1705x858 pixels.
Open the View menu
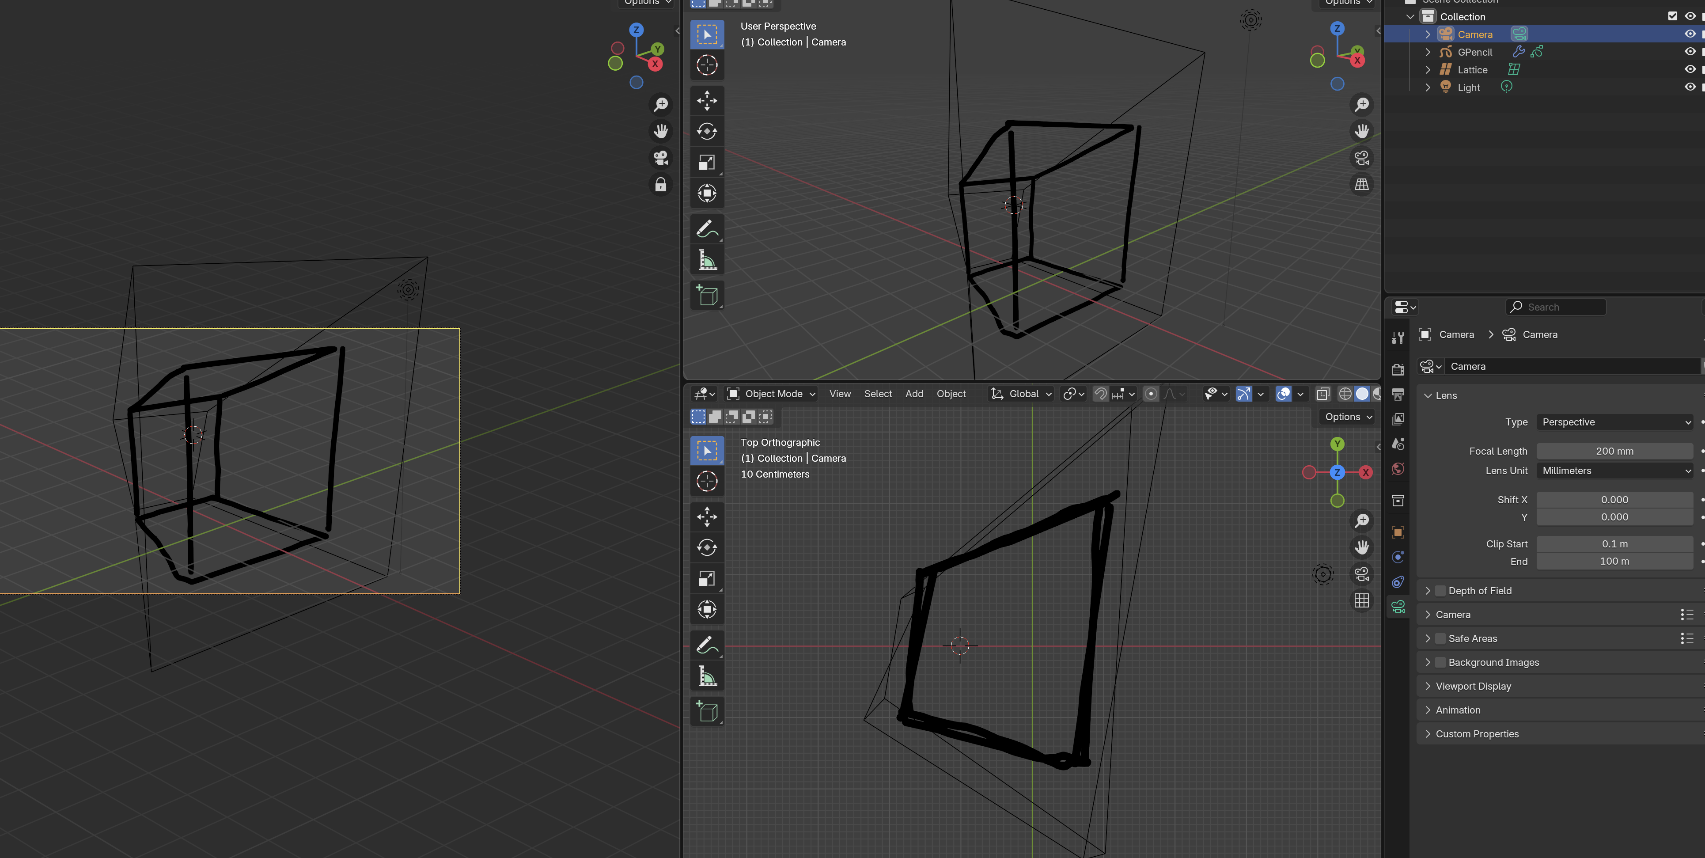pos(840,394)
